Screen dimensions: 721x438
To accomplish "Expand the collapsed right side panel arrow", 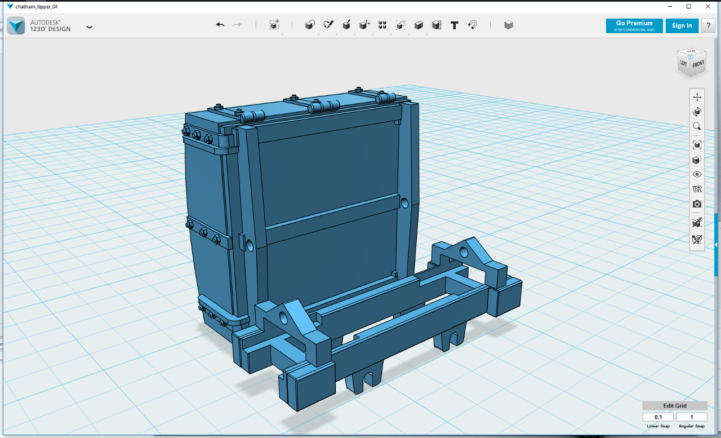I will pyautogui.click(x=715, y=245).
